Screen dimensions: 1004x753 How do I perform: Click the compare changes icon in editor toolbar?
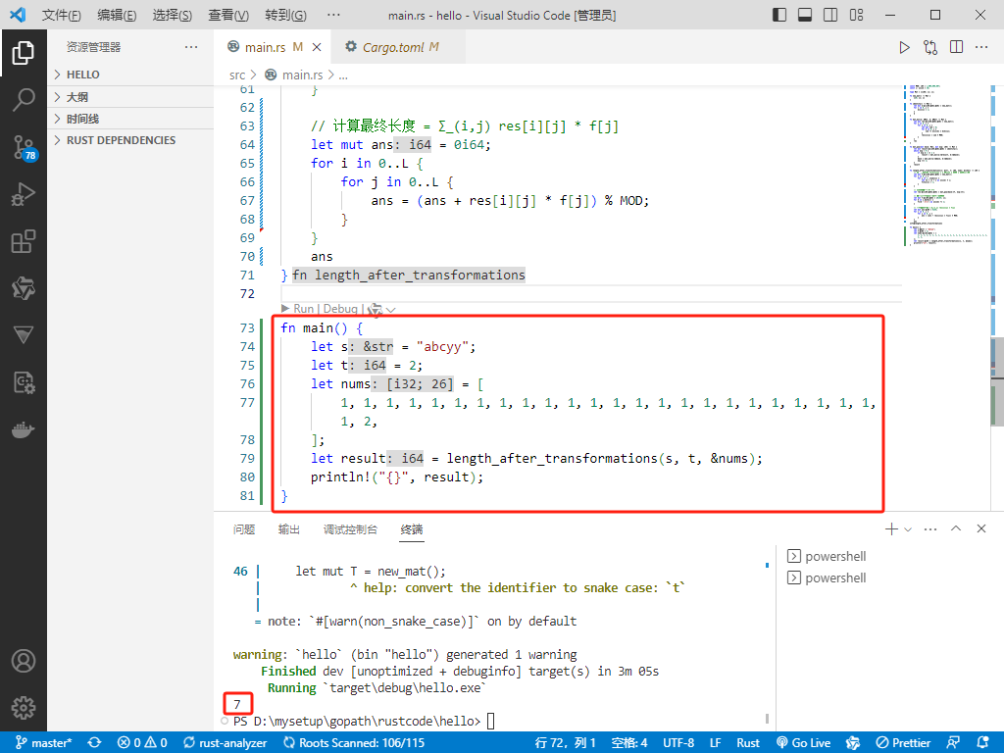point(930,47)
